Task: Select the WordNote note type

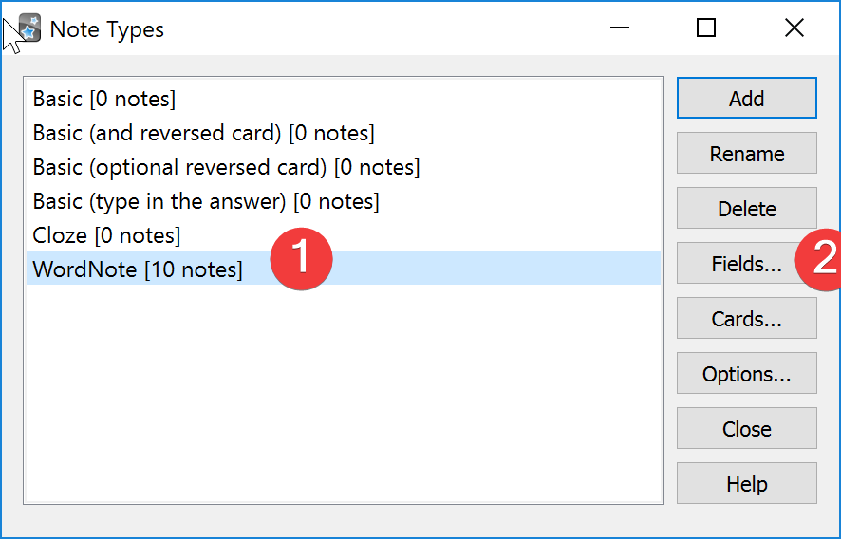Action: (344, 268)
